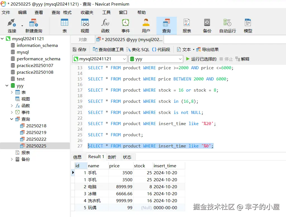Viewport: 286px width, 217px height.
Task: Open the 窗口 menu
Action: tap(123, 12)
